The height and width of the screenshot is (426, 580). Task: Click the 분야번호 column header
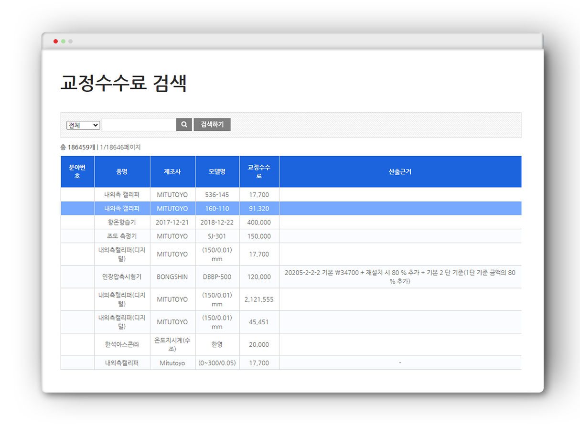(x=77, y=171)
